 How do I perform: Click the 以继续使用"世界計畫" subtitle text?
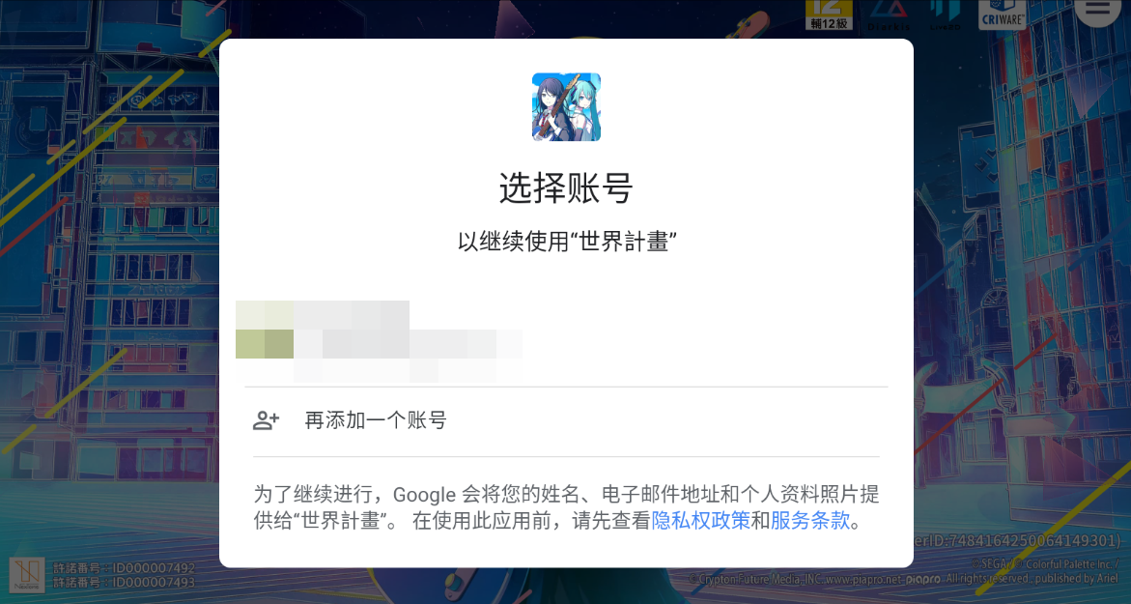566,242
